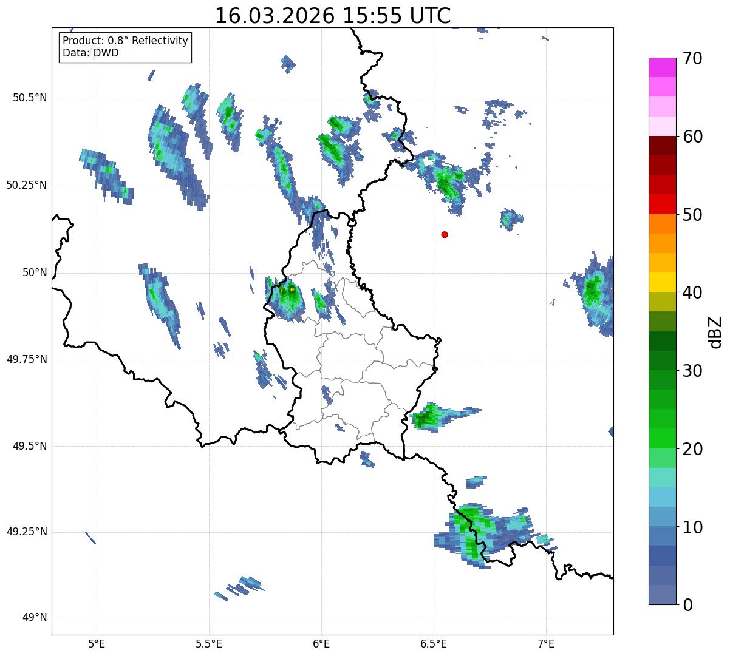Click the colorbar tick label 0
Screen dimensions: 730x656
(x=688, y=605)
